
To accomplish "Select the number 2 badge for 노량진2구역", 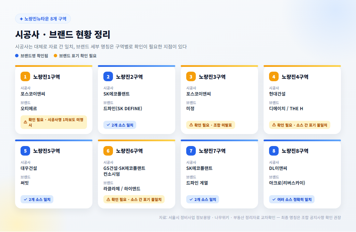I will tap(108, 76).
